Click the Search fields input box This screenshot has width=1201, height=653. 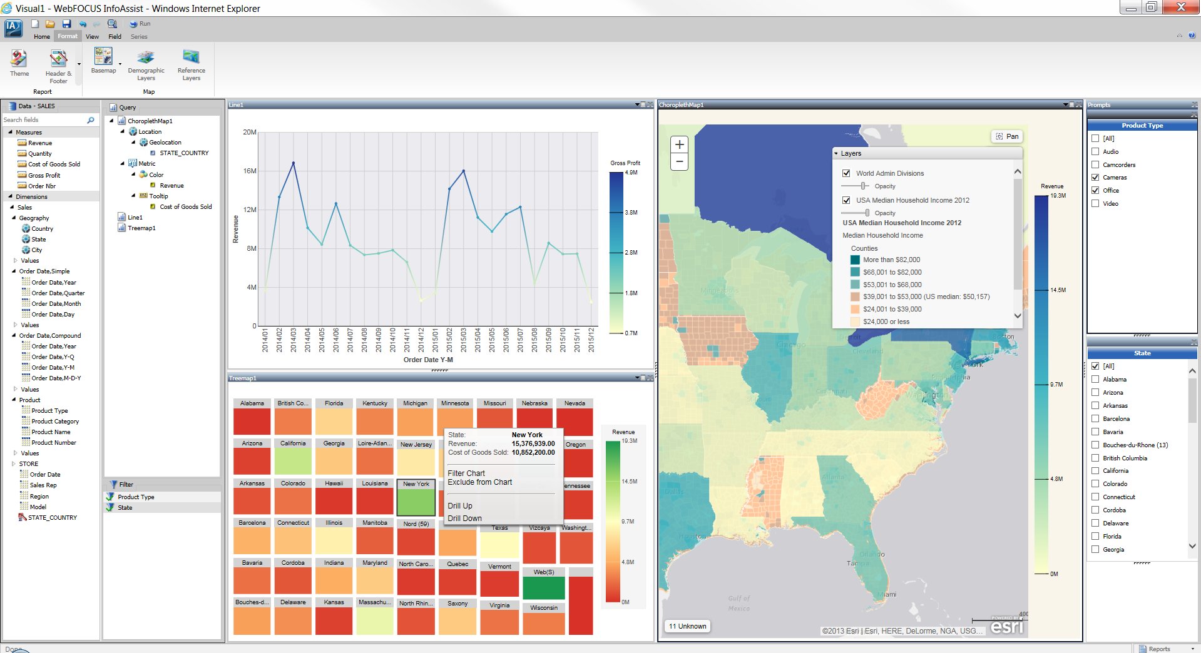[43, 119]
